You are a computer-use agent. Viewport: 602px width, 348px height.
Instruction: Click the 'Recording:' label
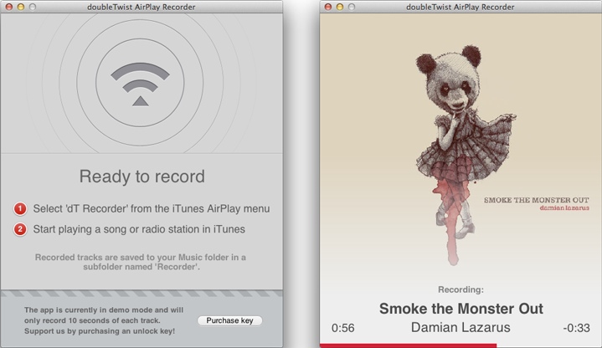[461, 289]
